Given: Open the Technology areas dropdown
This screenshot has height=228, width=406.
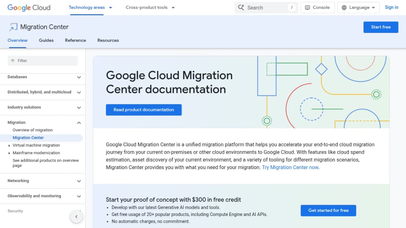Looking at the screenshot, I should tap(90, 7).
